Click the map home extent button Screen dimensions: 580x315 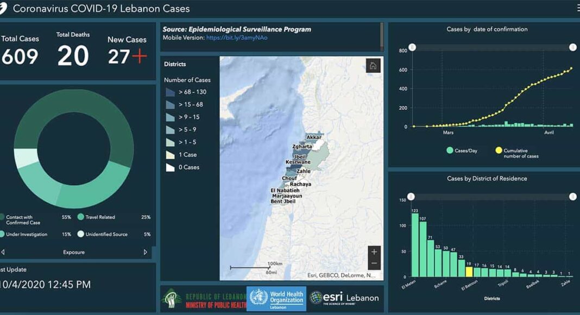point(373,66)
